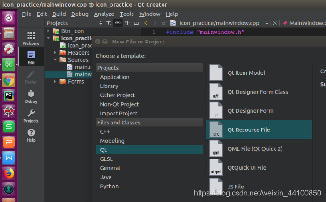Screen dimensions: 326x202
Task: Expand the Headers folder
Action: pyautogui.click(x=55, y=53)
